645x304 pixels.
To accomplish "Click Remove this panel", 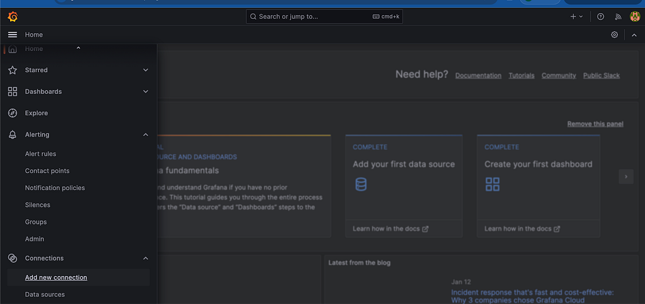I will pos(595,124).
